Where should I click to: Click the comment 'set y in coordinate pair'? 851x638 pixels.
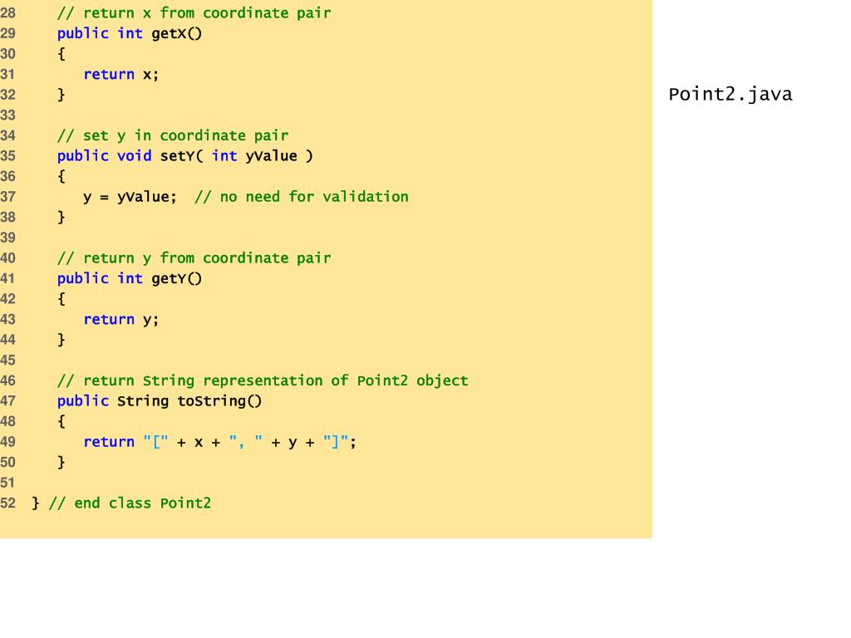(x=173, y=135)
